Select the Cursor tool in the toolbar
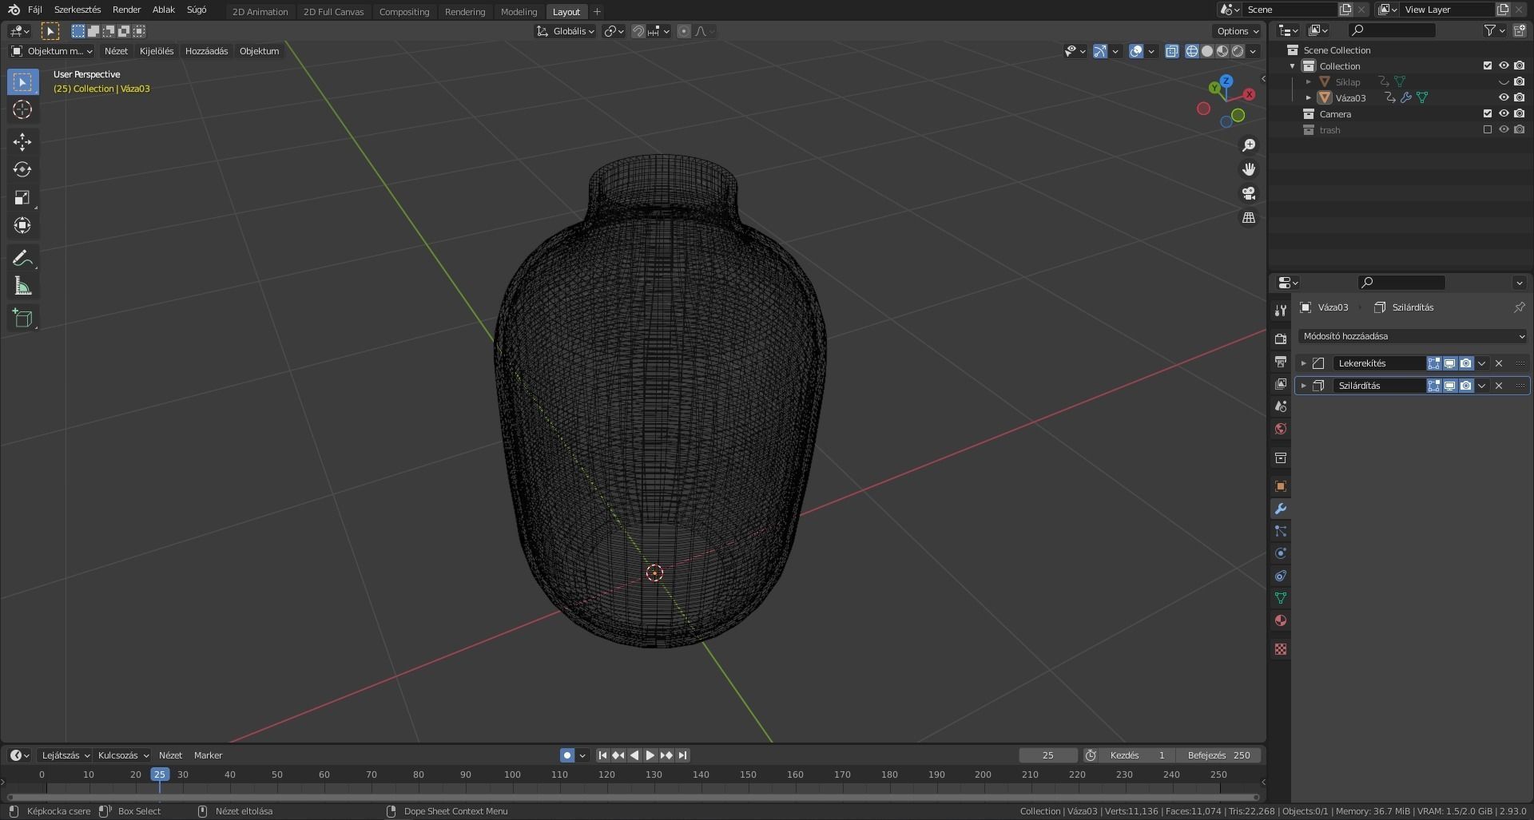This screenshot has height=820, width=1534. point(22,109)
